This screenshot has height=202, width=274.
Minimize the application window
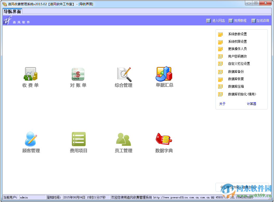point(249,3)
